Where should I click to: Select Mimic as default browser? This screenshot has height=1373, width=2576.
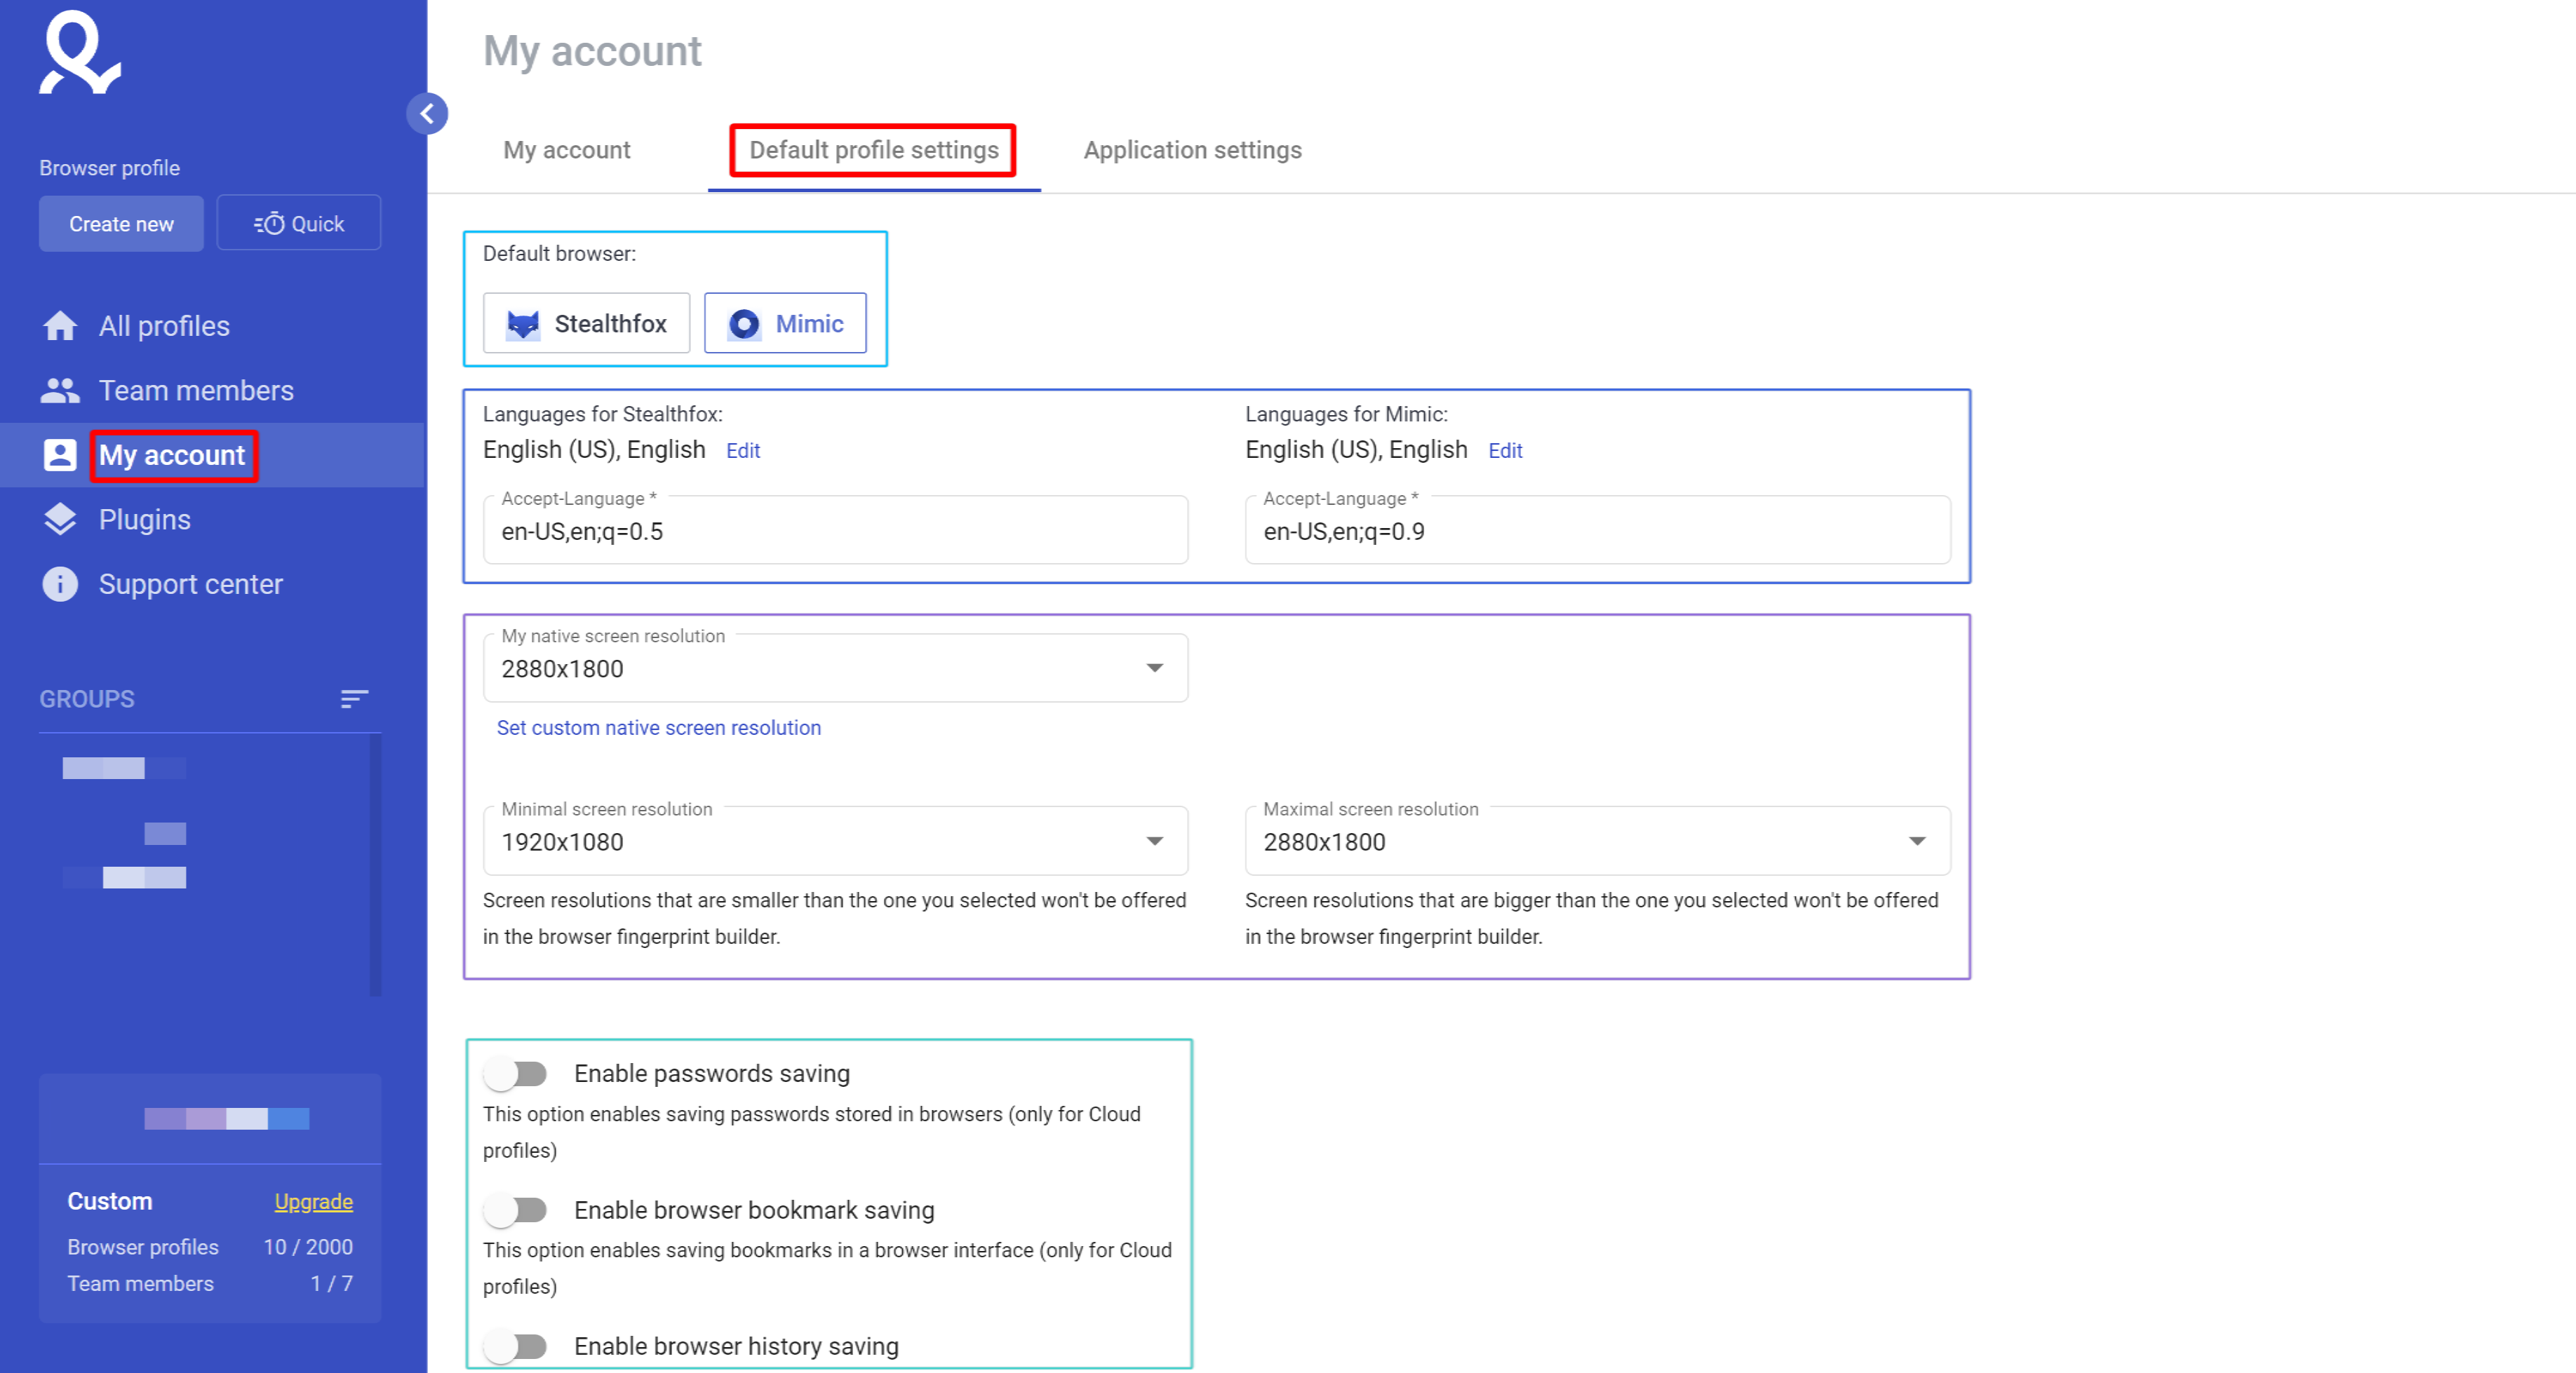pyautogui.click(x=785, y=324)
